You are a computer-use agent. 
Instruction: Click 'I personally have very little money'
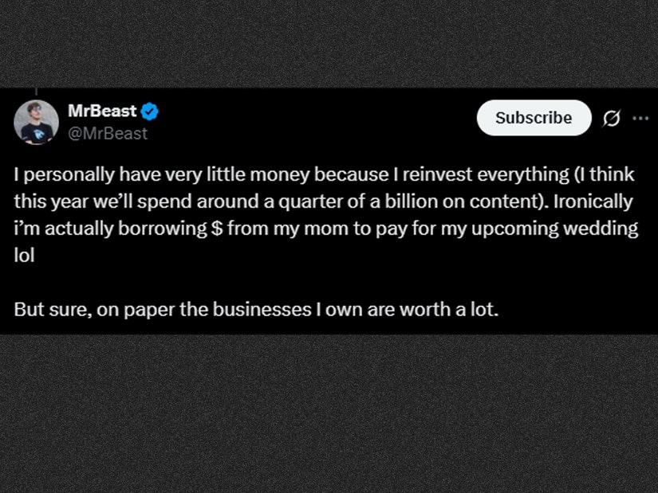click(162, 174)
